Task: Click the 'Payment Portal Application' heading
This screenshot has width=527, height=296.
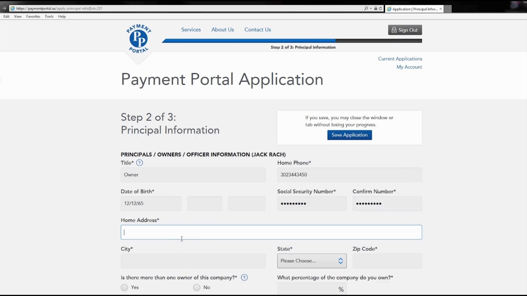Action: [x=222, y=79]
